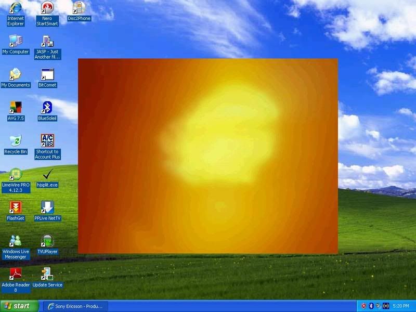Launch Nero StartSmart

coord(47,9)
